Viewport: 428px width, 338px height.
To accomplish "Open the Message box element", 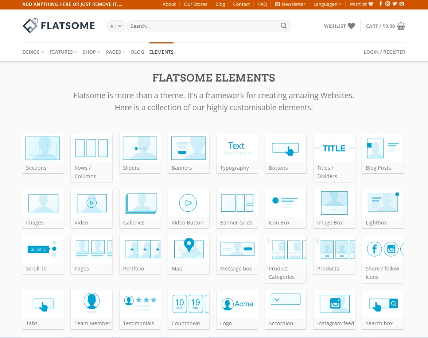I will click(237, 255).
